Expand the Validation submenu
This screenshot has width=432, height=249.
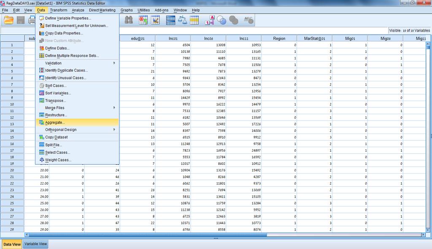77,63
